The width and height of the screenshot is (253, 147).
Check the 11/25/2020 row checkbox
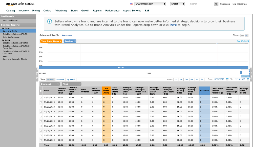click(41, 116)
